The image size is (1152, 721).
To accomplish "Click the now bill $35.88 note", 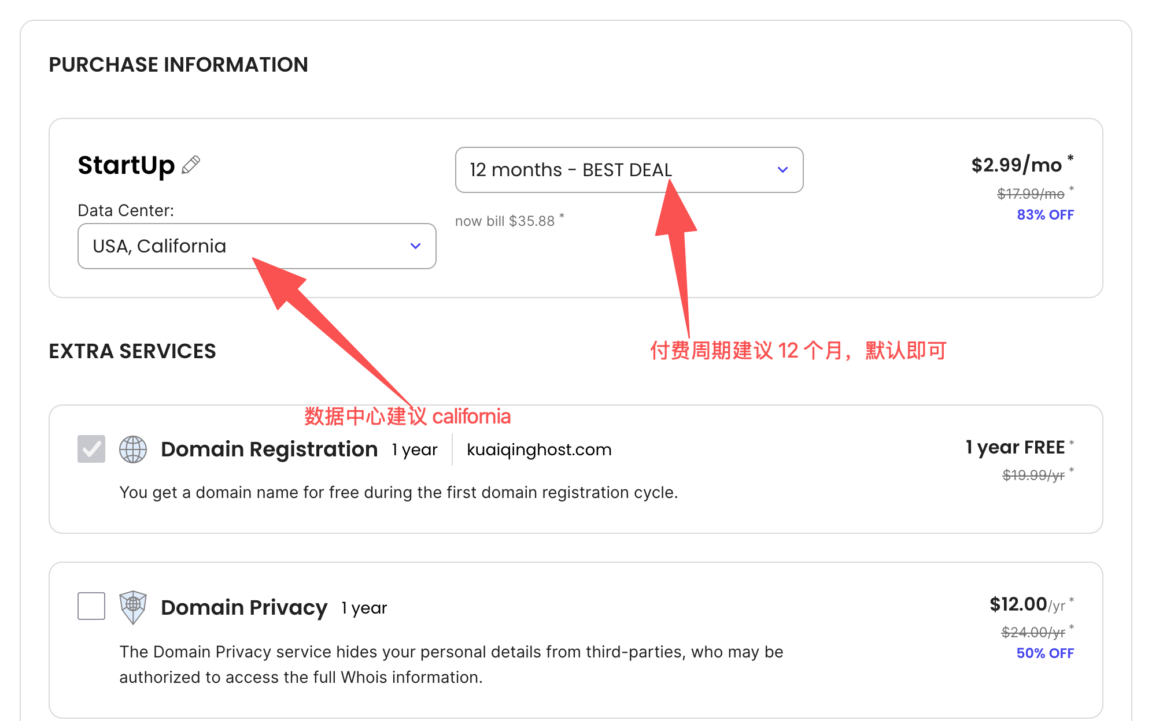I will coord(505,221).
